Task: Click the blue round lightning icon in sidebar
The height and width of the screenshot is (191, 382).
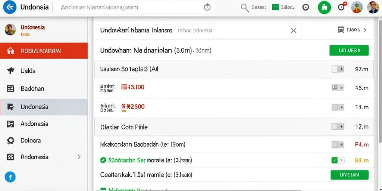Action: coord(10,177)
